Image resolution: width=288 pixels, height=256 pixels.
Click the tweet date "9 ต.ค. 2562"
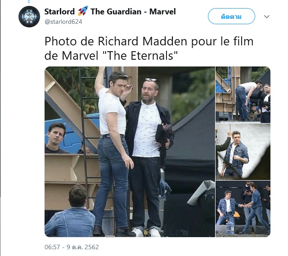pyautogui.click(x=83, y=247)
